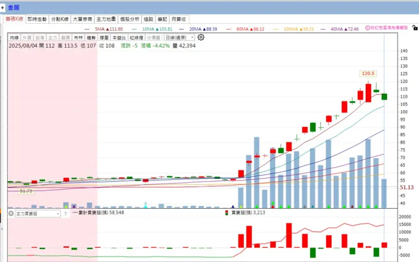Toggle the 紅綠燈 button
Viewport: 419px width, 262px height.
[136, 38]
